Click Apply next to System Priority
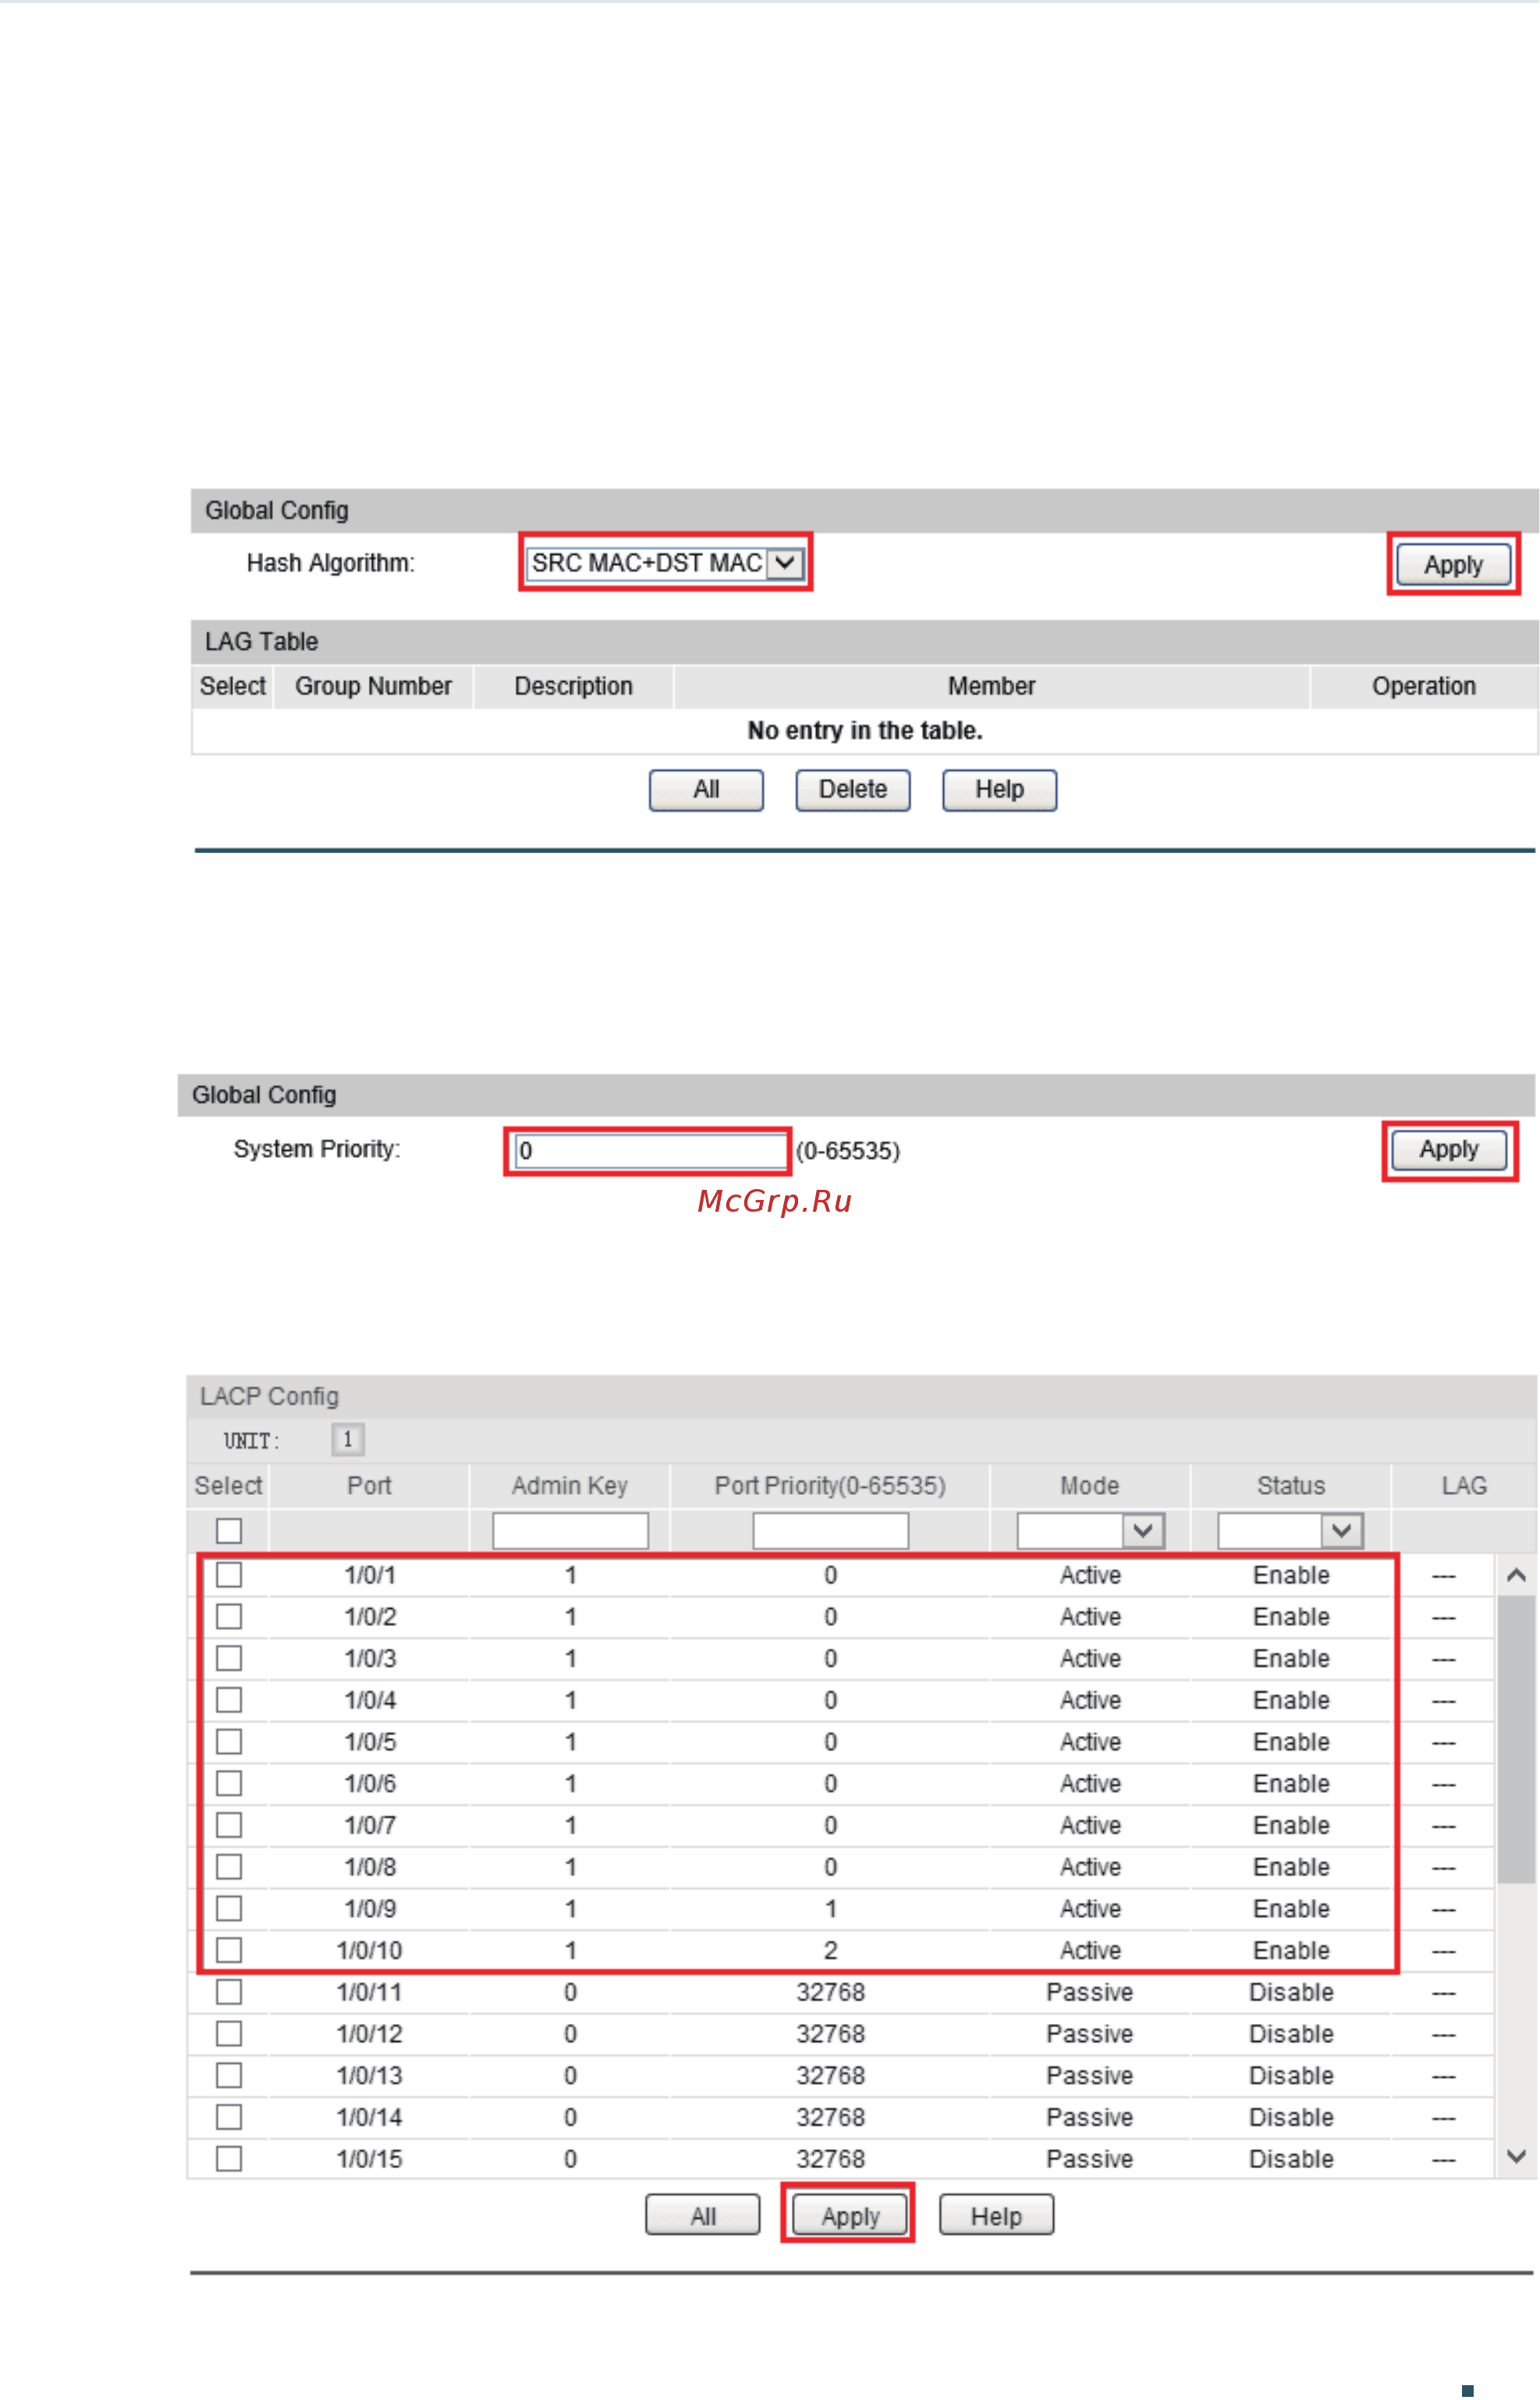 [x=1449, y=1150]
